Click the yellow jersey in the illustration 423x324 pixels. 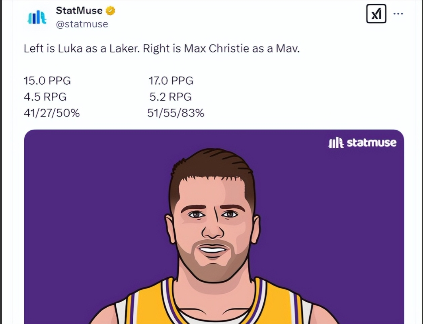pos(147,306)
